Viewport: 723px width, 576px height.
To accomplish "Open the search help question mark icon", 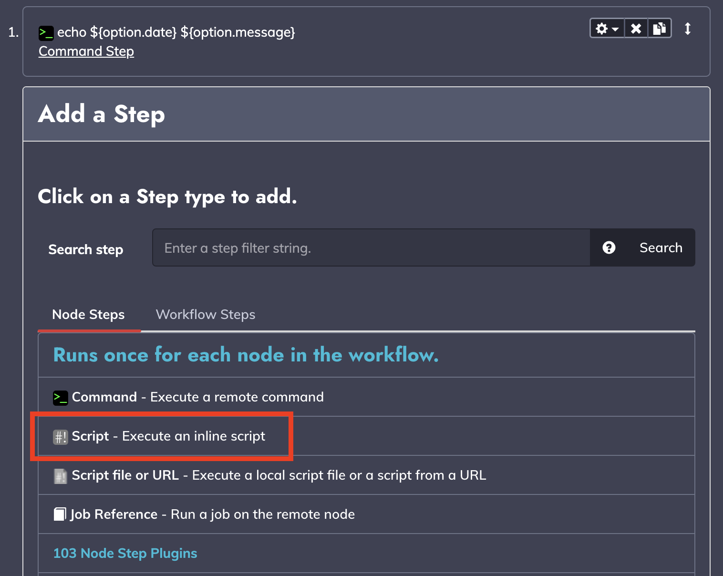I will (x=609, y=247).
